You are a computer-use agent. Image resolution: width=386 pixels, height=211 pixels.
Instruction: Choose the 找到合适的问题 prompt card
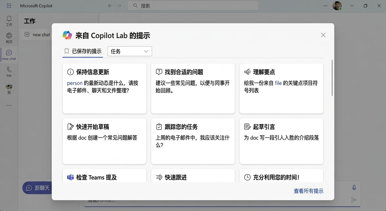pyautogui.click(x=193, y=88)
